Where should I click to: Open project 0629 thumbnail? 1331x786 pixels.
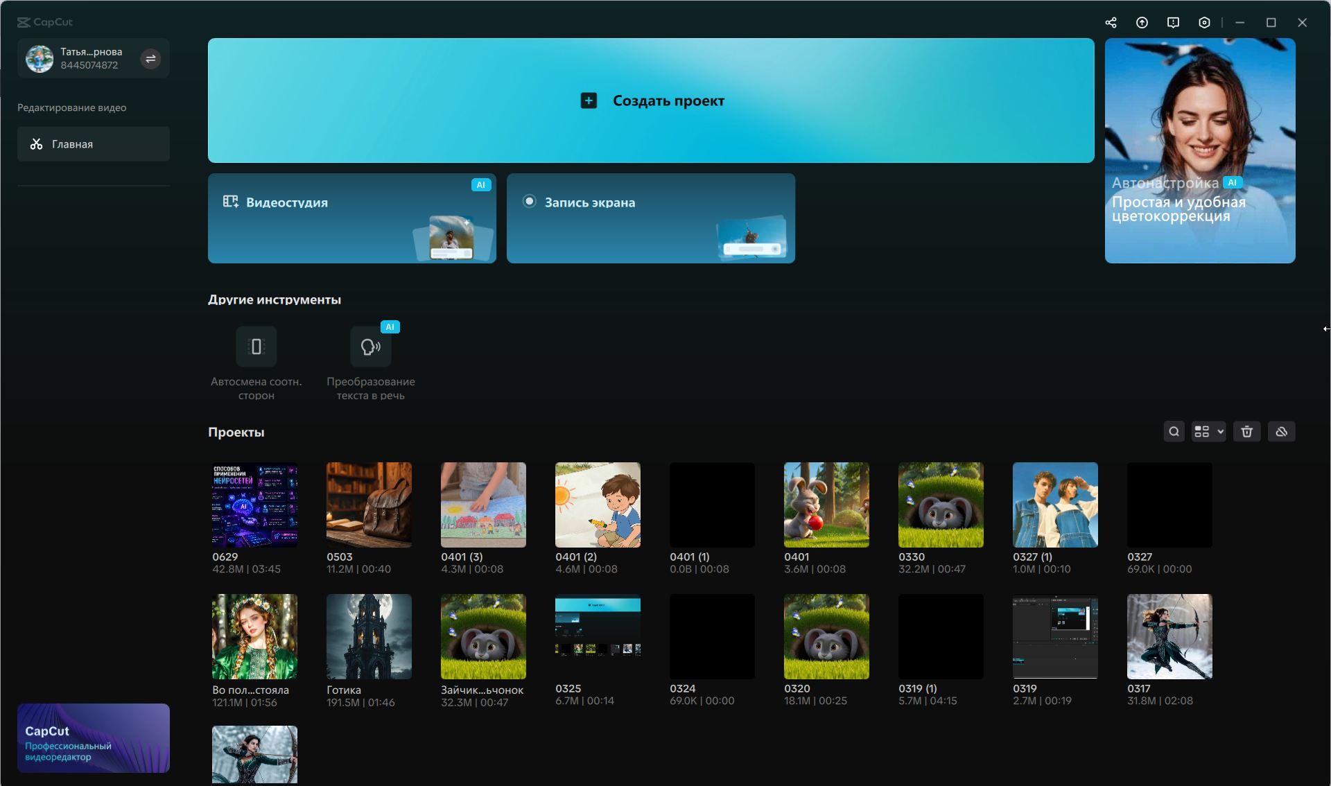tap(254, 505)
